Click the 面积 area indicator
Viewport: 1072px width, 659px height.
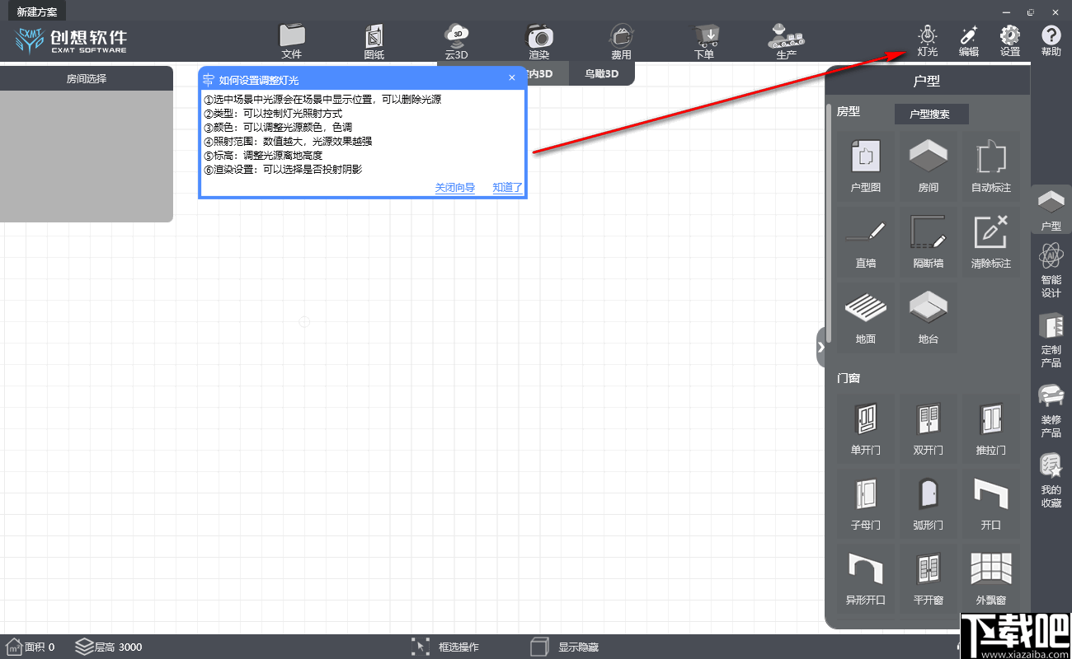coord(30,647)
